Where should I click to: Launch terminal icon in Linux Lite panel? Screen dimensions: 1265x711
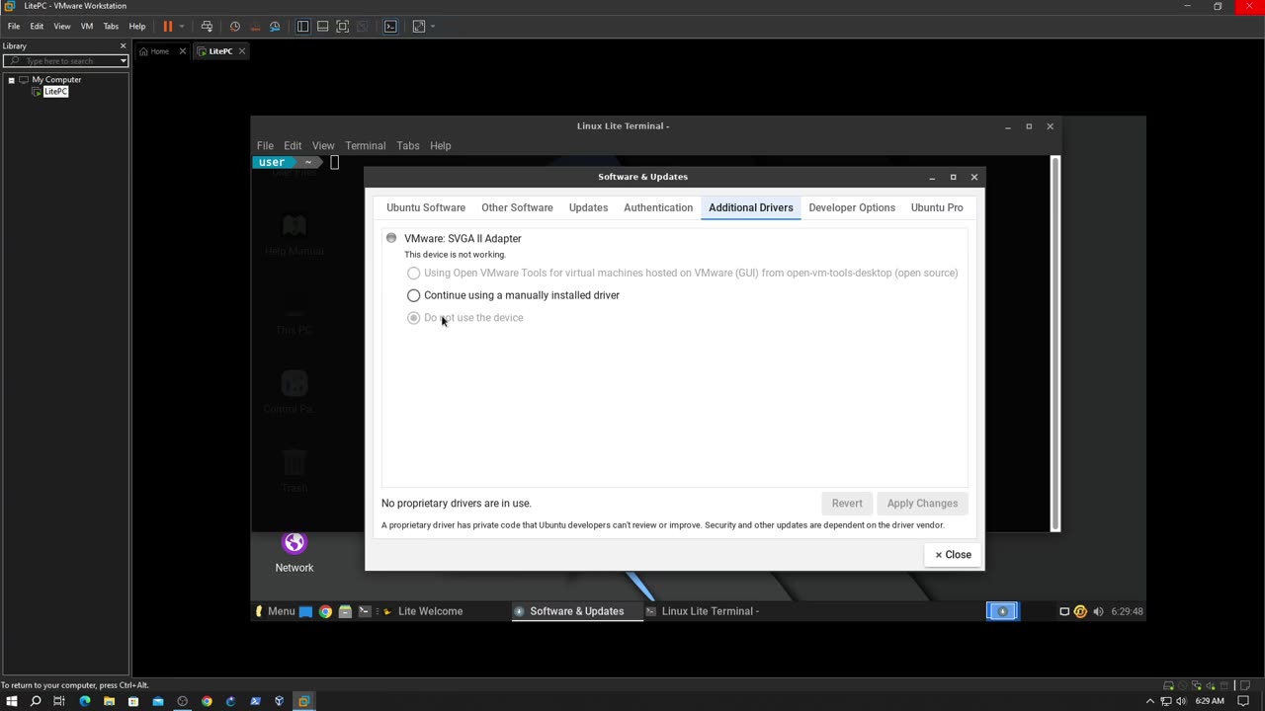[x=364, y=611]
